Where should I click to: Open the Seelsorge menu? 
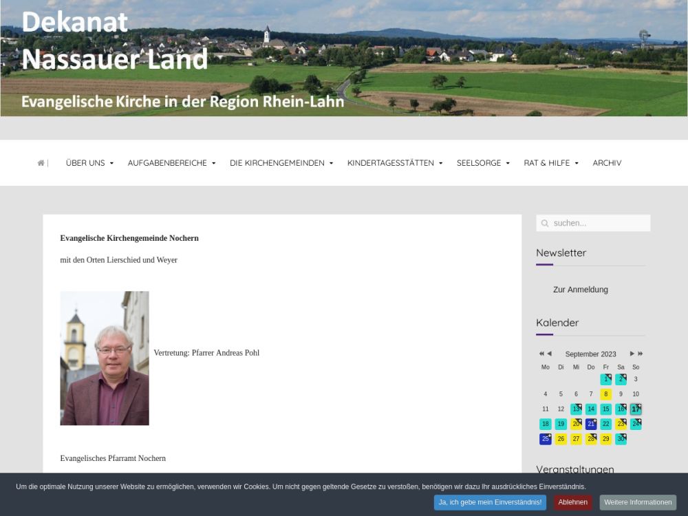[483, 163]
